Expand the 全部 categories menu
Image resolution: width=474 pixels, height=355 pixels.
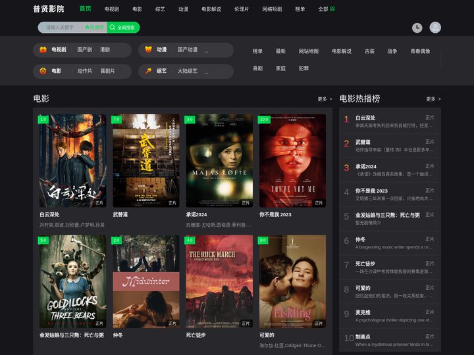coord(327,9)
